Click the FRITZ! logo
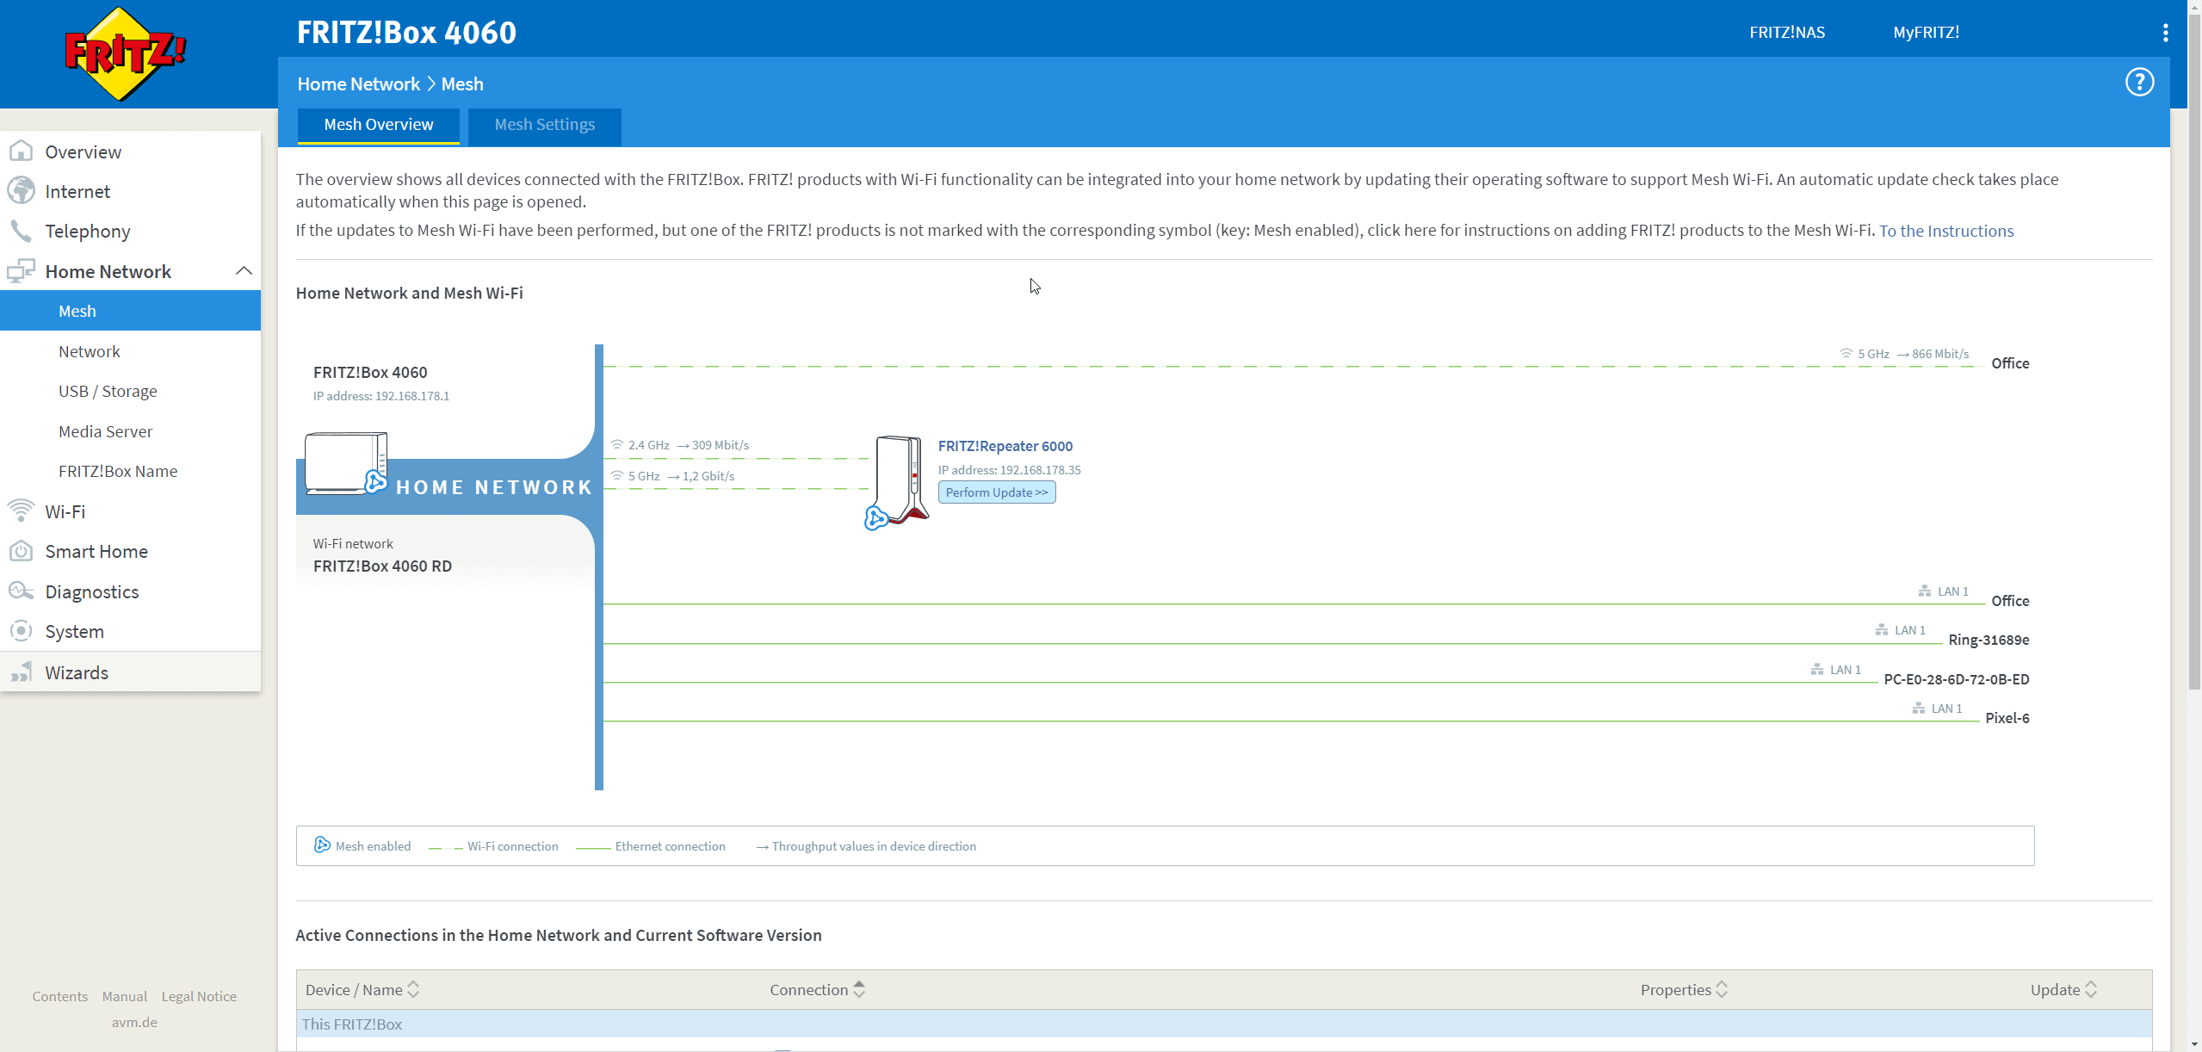Image resolution: width=2202 pixels, height=1052 pixels. (x=126, y=53)
